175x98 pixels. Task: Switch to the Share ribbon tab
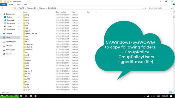(x=18, y=4)
